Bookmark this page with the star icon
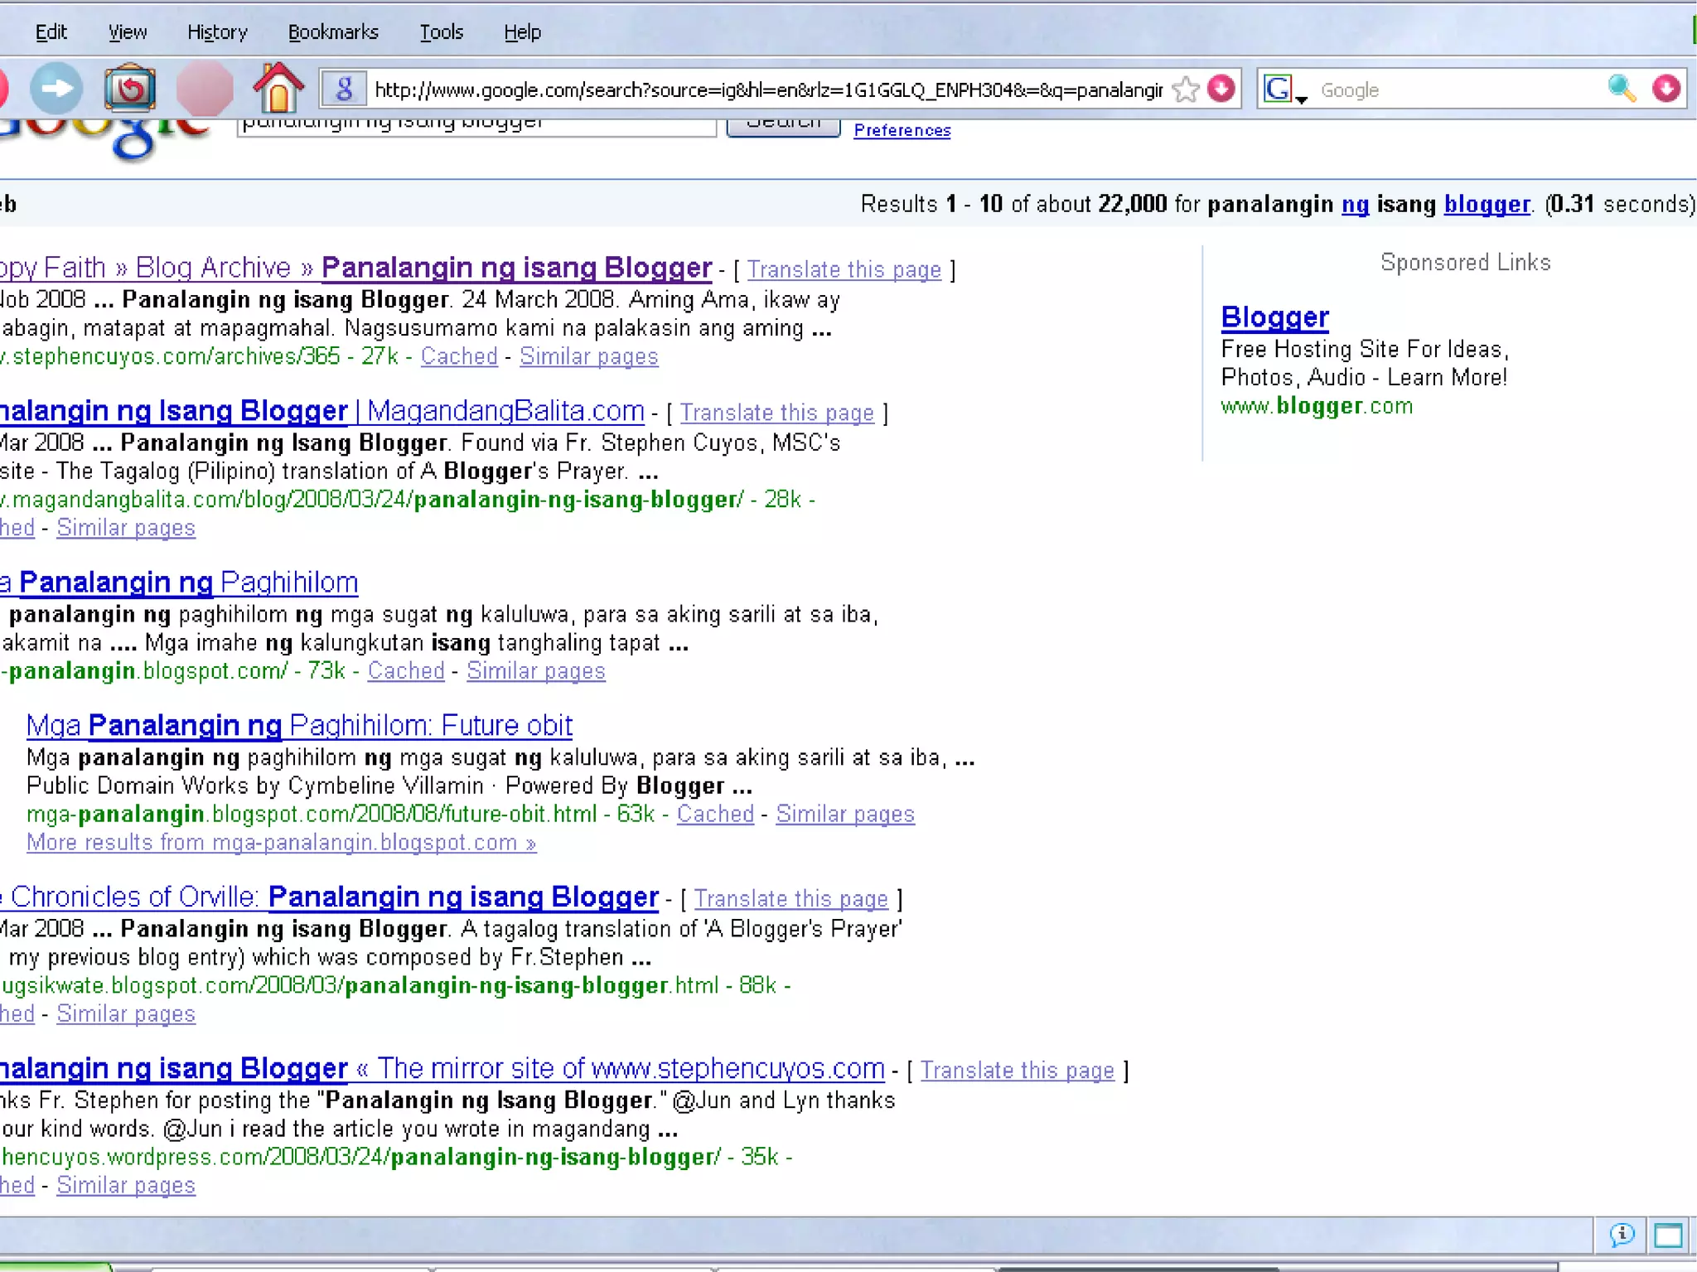The width and height of the screenshot is (1697, 1272). pyautogui.click(x=1187, y=89)
